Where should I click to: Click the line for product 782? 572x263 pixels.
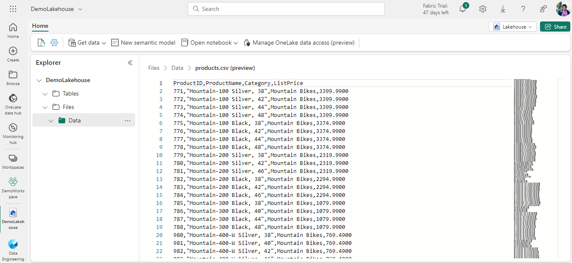click(259, 179)
